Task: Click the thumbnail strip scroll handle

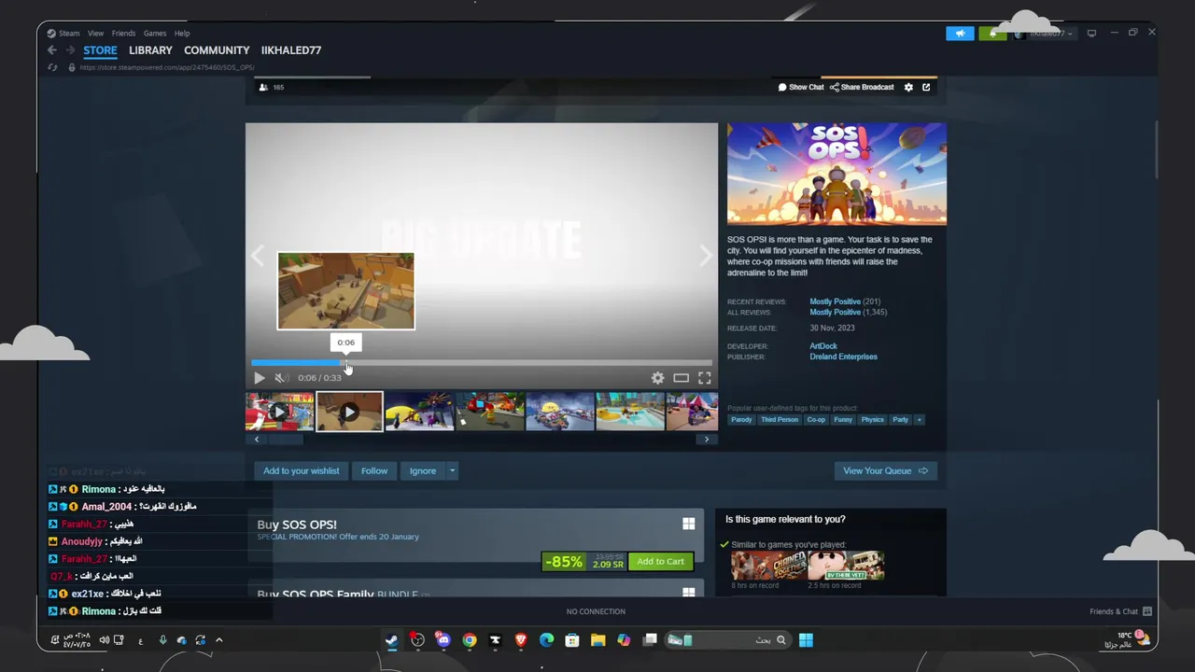Action: (x=285, y=440)
